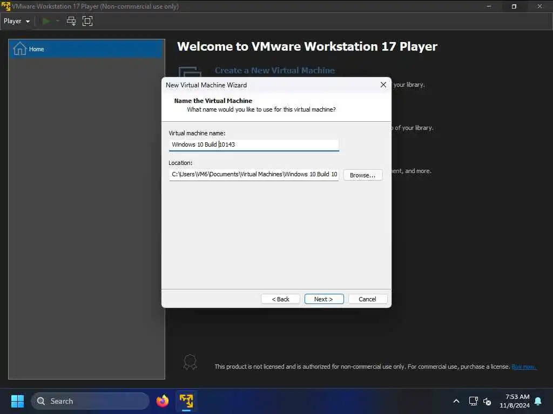Screen dimensions: 553x414
Task: Click the Create a New Virtual Machine link
Action: 275,71
